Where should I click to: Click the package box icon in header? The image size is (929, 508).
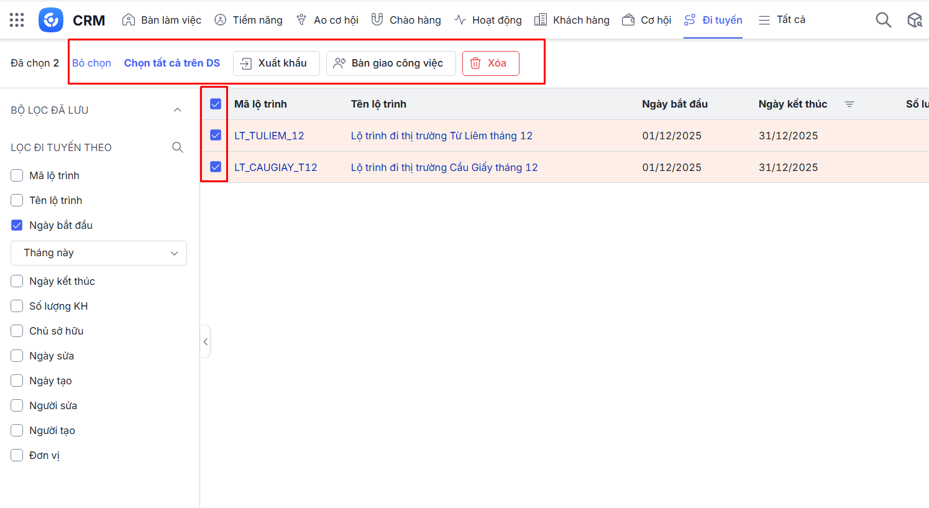pos(914,20)
